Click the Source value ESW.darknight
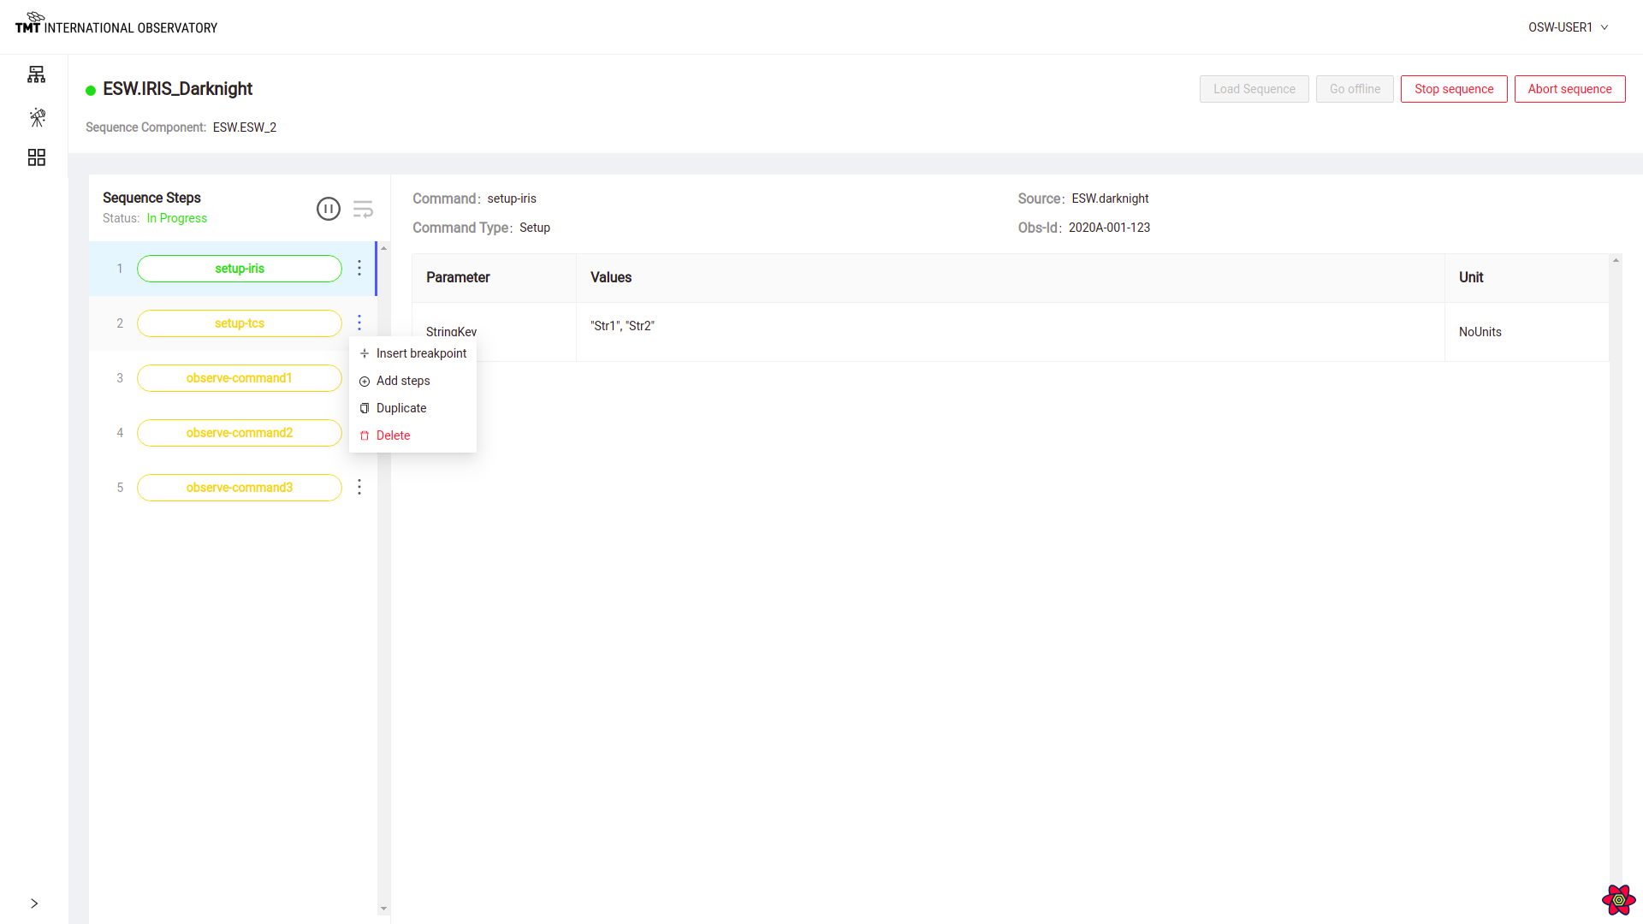1643x924 pixels. pos(1110,198)
